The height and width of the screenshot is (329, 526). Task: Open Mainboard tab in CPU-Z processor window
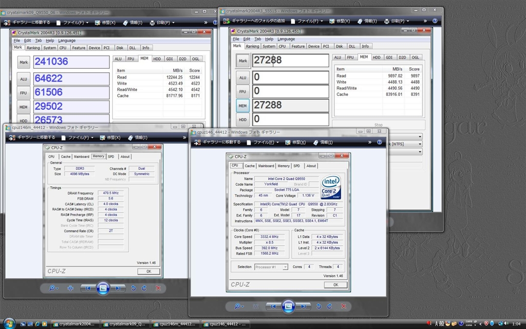pos(266,166)
